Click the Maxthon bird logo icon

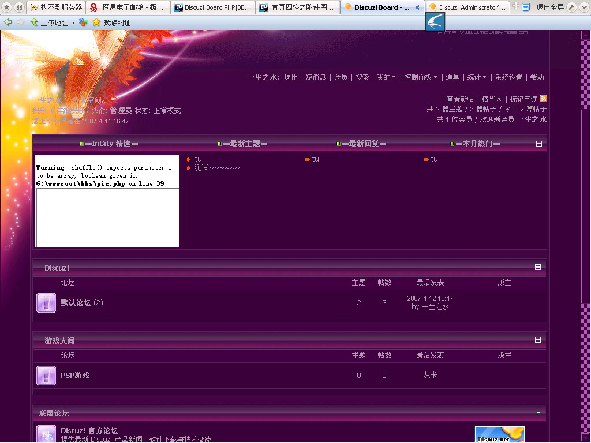pos(435,22)
